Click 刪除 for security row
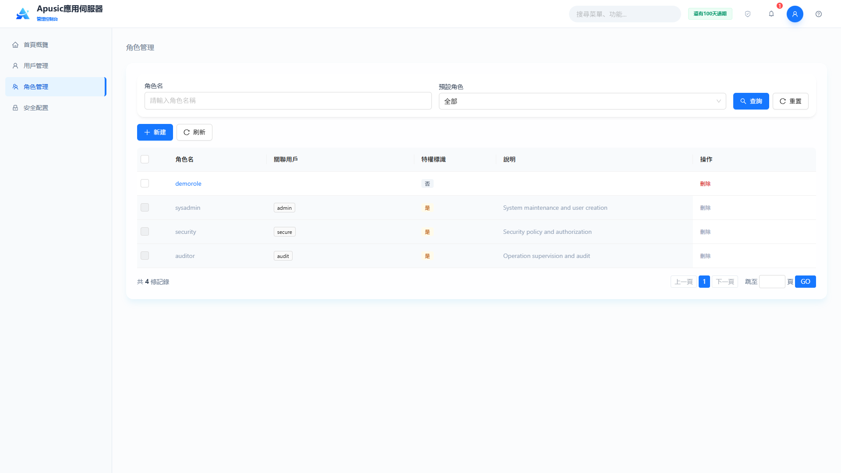 tap(705, 232)
